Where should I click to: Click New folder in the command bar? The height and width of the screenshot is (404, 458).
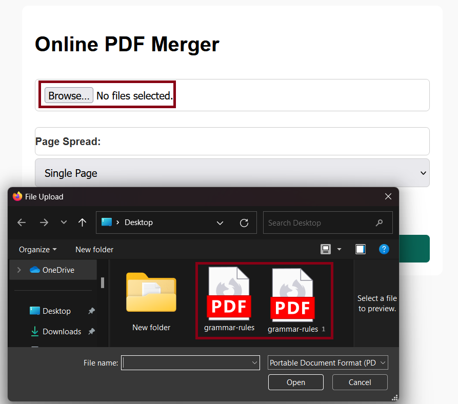(x=94, y=249)
